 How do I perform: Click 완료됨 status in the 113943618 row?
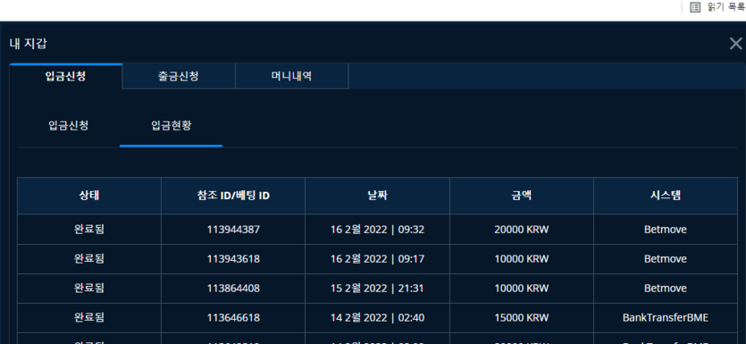[89, 259]
